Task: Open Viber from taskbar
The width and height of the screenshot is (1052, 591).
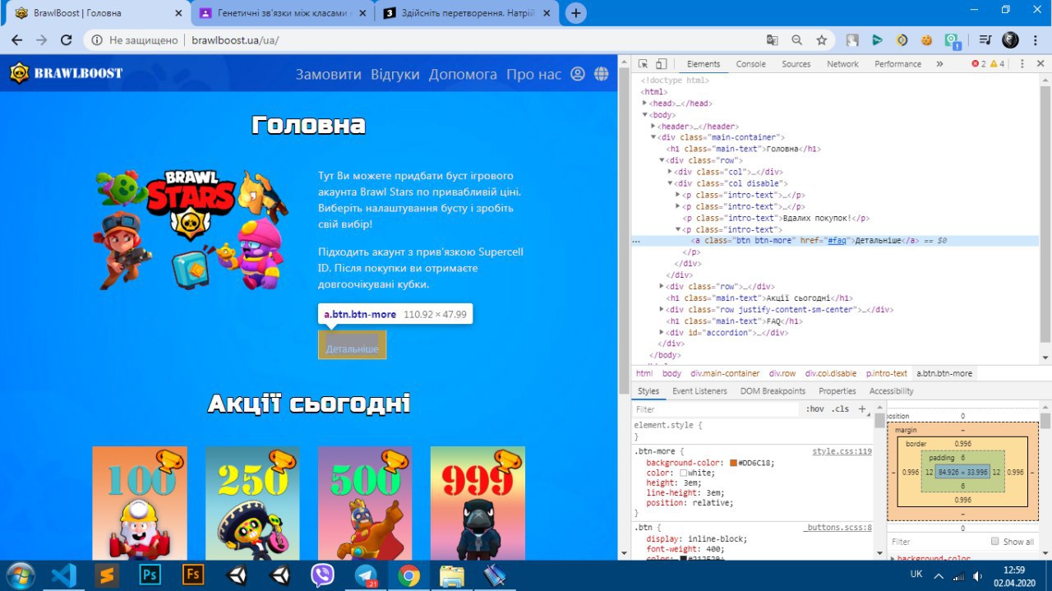Action: [x=322, y=575]
